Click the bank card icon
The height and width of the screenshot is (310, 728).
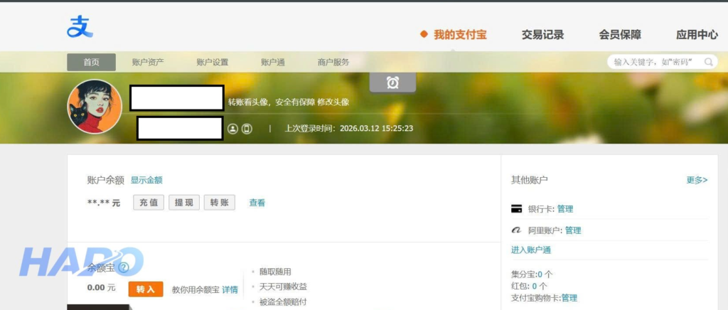[516, 209]
